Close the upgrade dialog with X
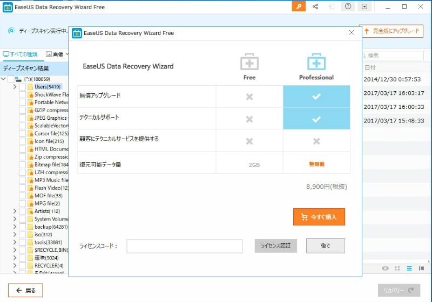This screenshot has width=432, height=302. coord(352,32)
